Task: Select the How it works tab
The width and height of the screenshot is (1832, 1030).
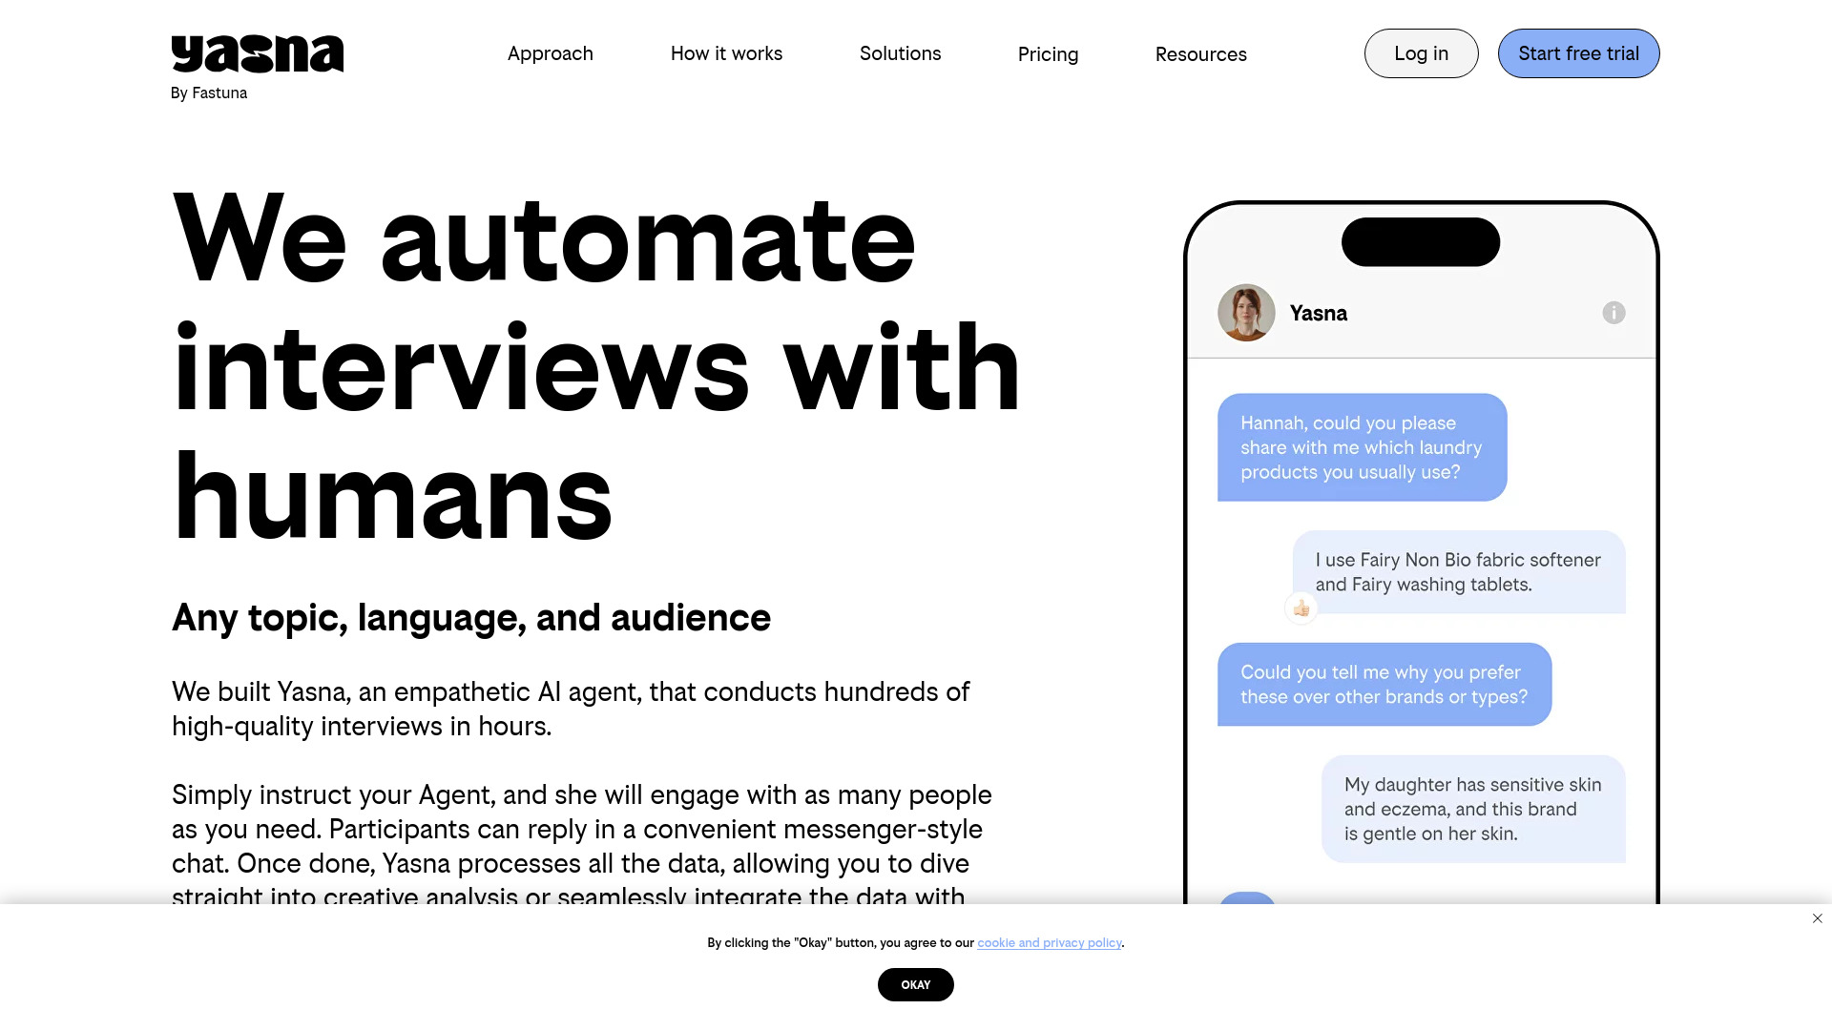Action: [726, 52]
